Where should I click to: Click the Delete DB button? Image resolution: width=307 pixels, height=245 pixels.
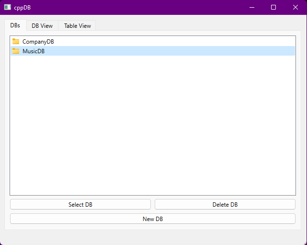pos(225,204)
